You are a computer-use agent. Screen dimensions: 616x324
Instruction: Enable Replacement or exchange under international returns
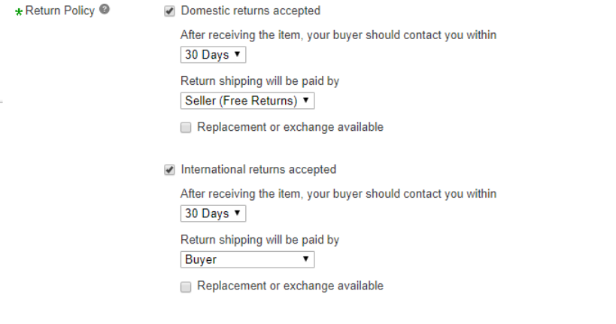[186, 286]
